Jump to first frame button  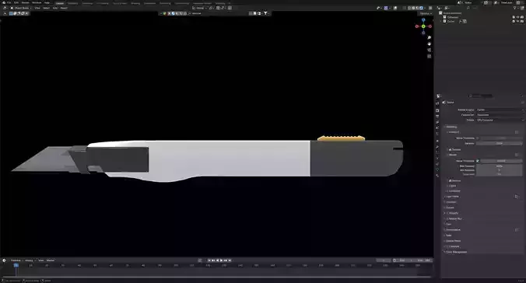point(209,260)
